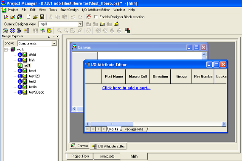The height and width of the screenshot is (161, 242).
Task: Click the Cut scissors icon
Action: pos(51,17)
